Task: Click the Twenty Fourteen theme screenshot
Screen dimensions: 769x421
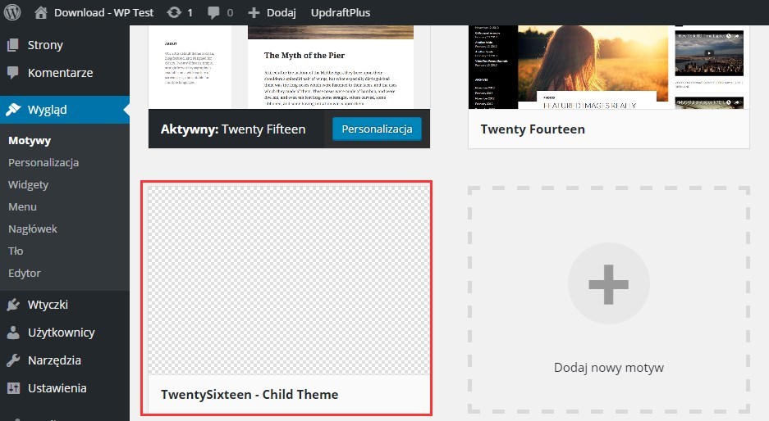Action: coord(609,67)
